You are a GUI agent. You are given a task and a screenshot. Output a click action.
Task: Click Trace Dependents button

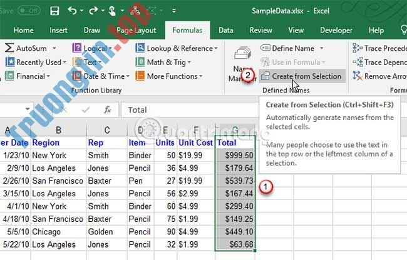click(379, 62)
